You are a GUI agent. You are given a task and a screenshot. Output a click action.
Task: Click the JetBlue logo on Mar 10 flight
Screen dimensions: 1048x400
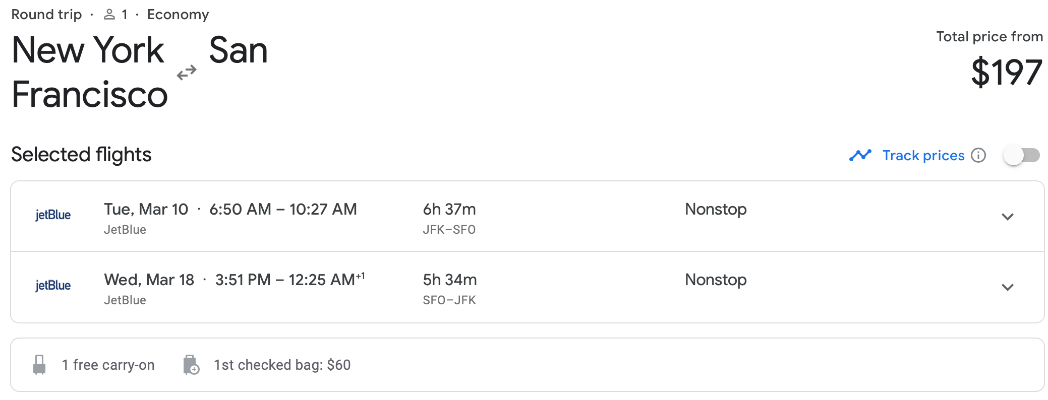click(53, 215)
